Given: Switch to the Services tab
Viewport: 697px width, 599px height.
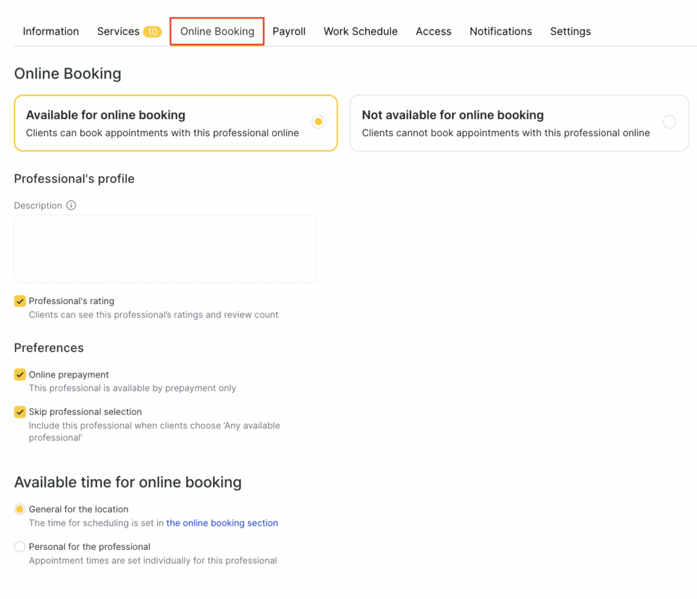Looking at the screenshot, I should pyautogui.click(x=118, y=31).
